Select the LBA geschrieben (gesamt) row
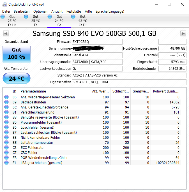The height and width of the screenshot is (192, 189). click(x=92, y=163)
